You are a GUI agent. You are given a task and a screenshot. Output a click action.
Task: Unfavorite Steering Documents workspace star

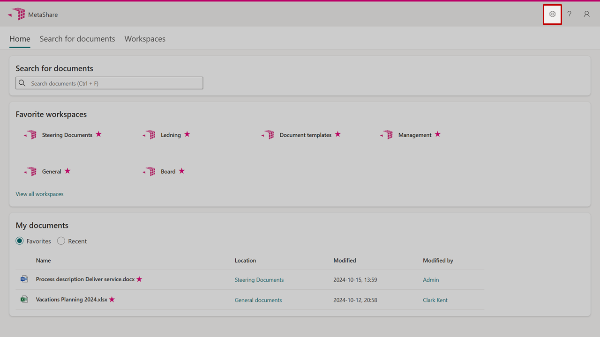pos(98,134)
